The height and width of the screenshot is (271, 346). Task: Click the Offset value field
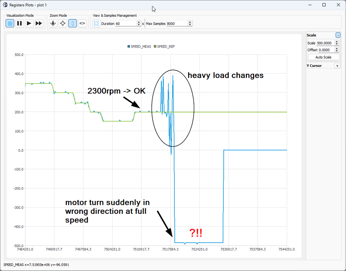coord(327,50)
